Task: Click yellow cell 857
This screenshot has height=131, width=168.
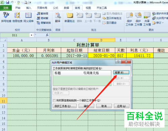Action: pos(121,56)
